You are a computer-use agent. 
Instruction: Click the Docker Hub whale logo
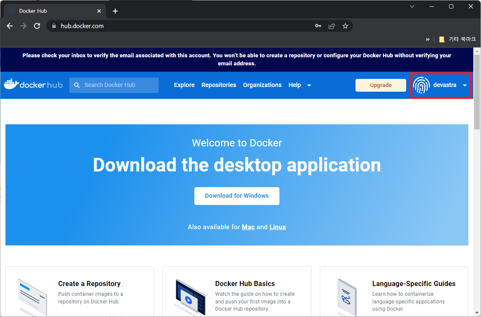click(33, 84)
